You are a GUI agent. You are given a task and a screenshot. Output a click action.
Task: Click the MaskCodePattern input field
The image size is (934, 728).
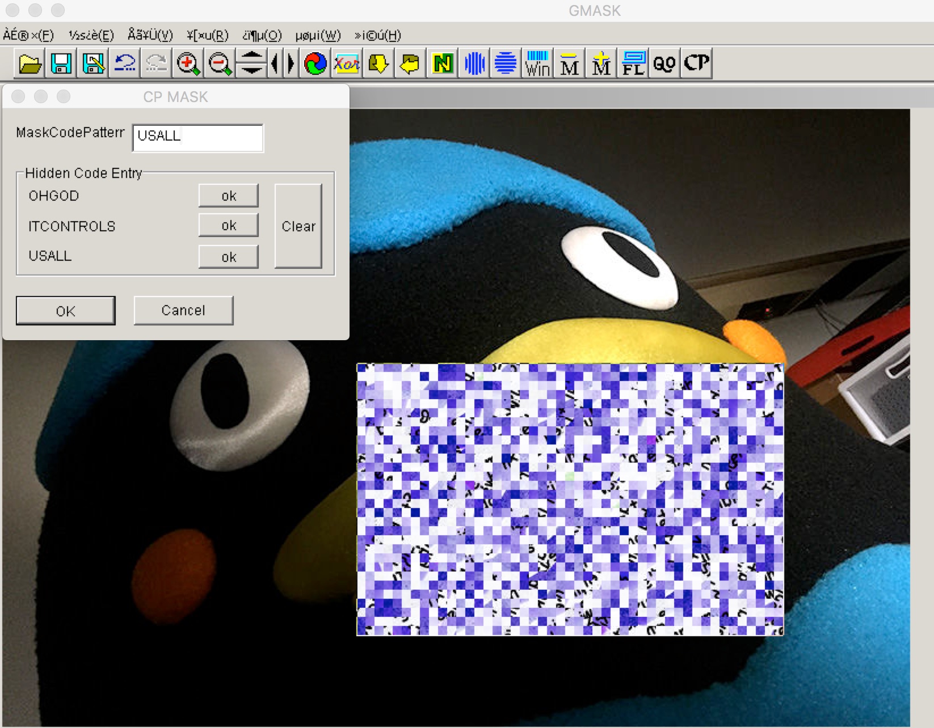coord(198,138)
